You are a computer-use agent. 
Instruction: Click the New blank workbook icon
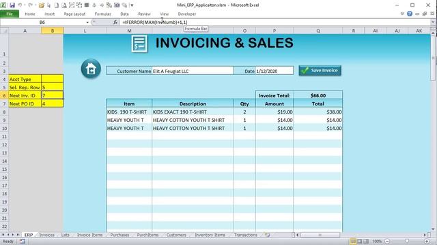56,5
